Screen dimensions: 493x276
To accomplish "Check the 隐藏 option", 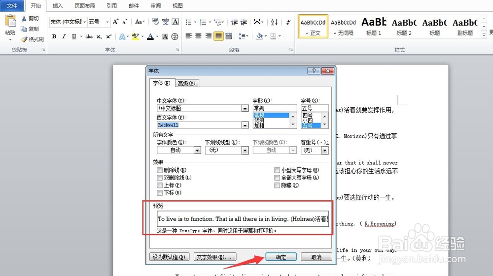I will pos(277,185).
